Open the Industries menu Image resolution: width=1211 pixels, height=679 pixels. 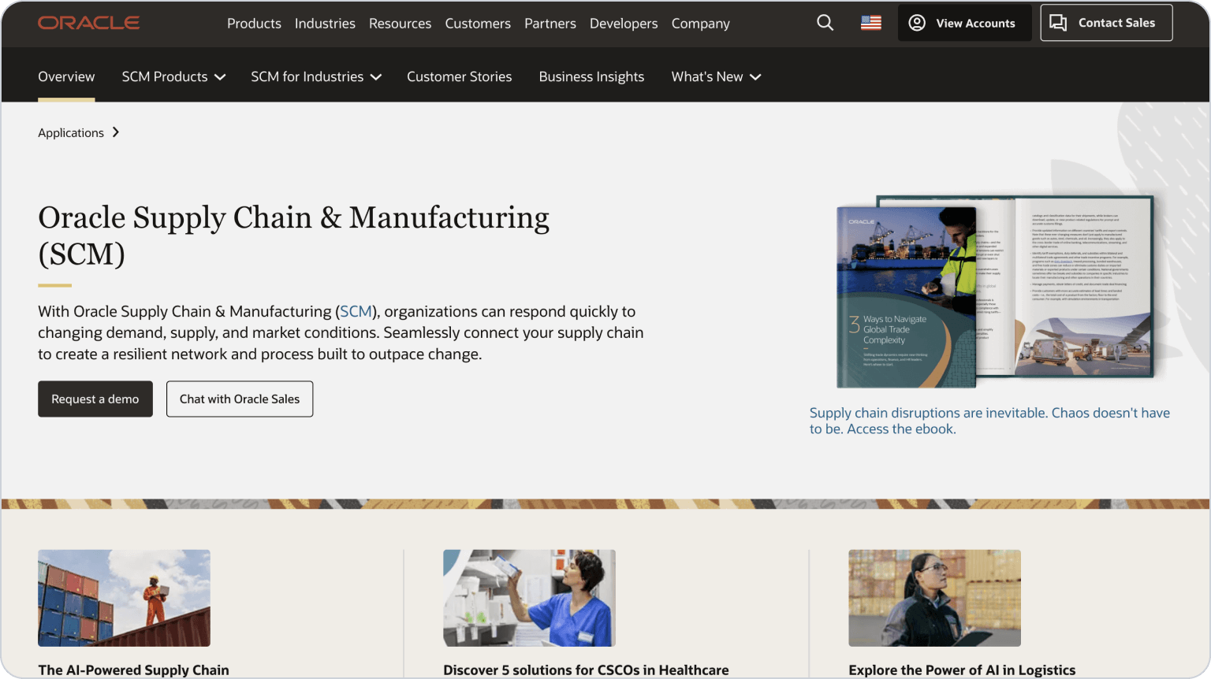tap(325, 24)
